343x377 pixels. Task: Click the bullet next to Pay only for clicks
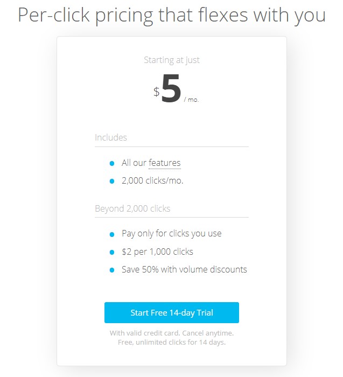[112, 234]
